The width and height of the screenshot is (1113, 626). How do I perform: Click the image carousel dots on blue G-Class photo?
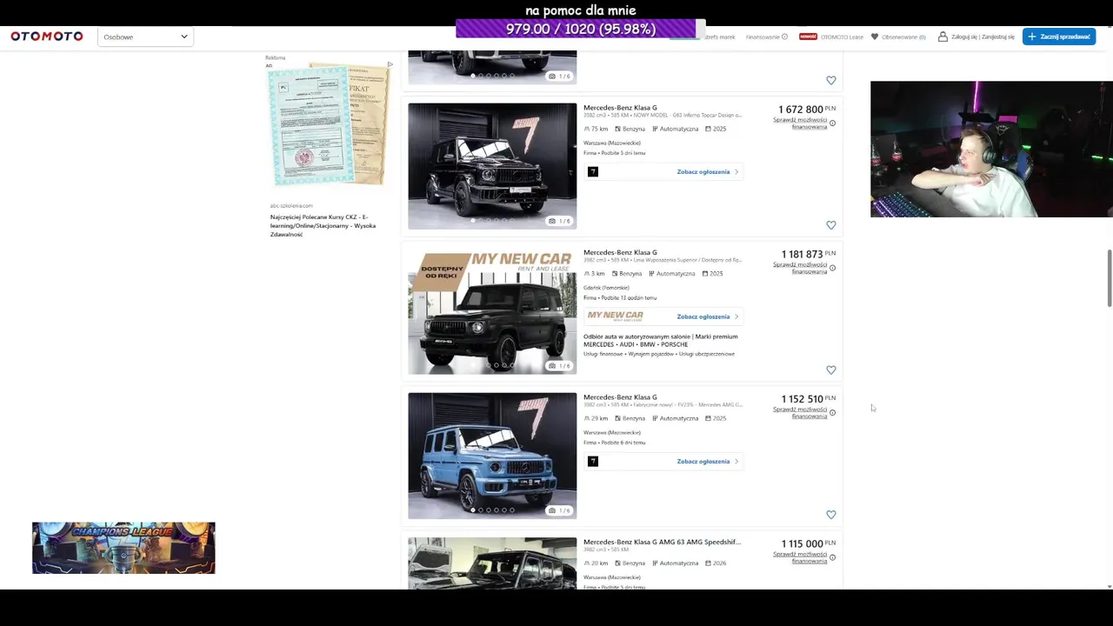[x=492, y=510]
